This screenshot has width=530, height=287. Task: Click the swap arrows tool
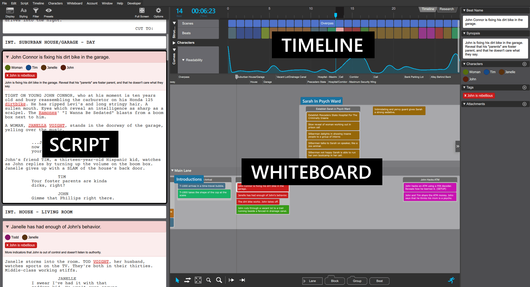tap(187, 280)
